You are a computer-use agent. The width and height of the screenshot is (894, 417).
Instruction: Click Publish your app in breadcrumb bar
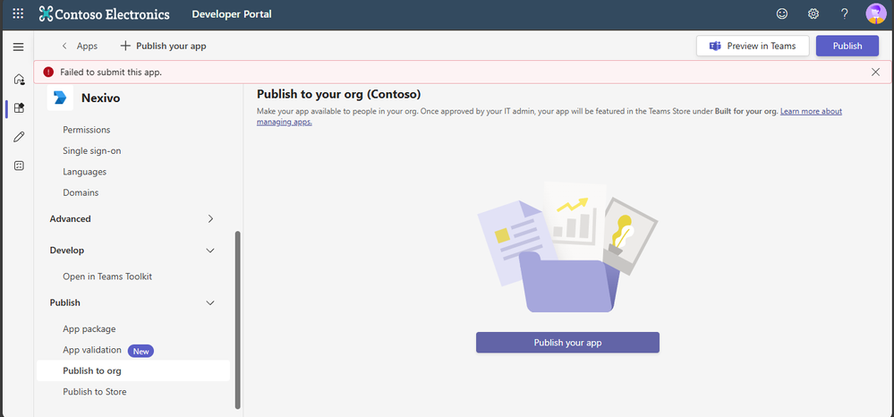164,47
